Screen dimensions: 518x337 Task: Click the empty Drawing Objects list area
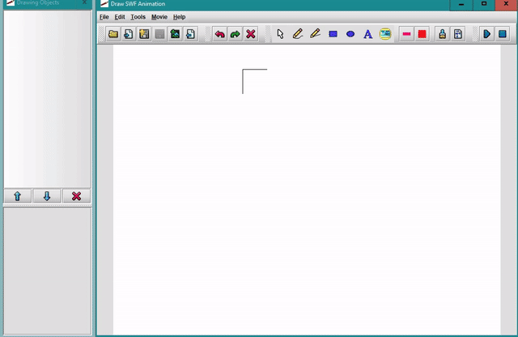pos(47,99)
